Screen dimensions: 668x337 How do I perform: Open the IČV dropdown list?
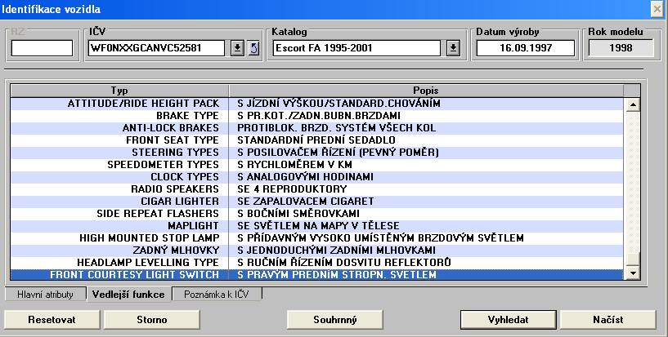tap(237, 48)
